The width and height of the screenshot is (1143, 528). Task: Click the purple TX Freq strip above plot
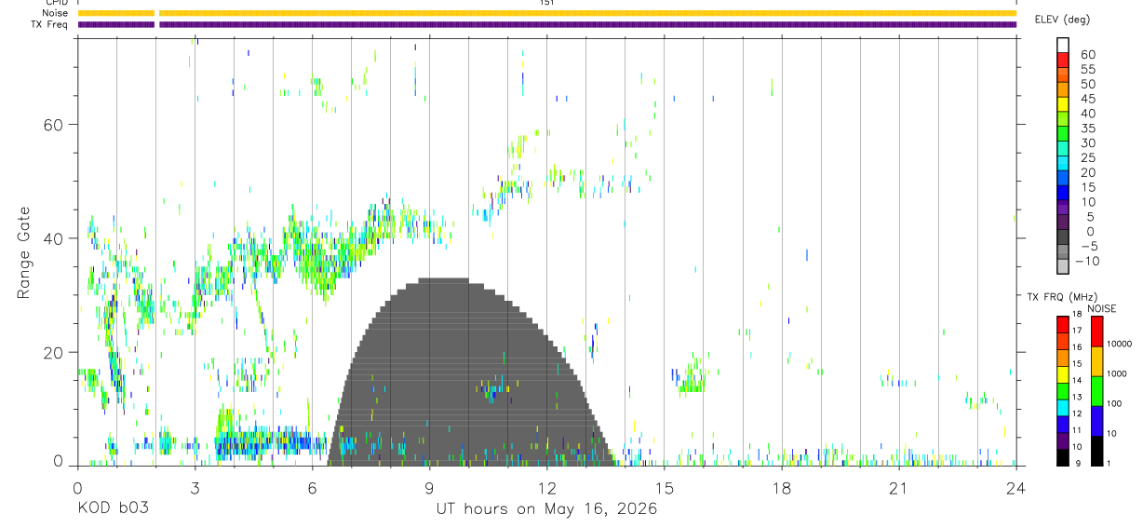[547, 24]
